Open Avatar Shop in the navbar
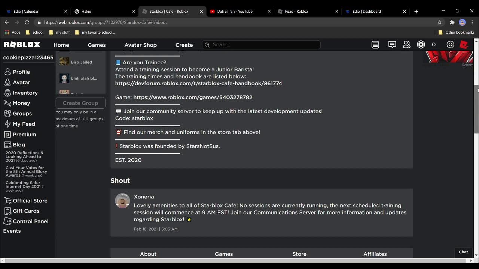The height and width of the screenshot is (269, 479). tap(140, 45)
